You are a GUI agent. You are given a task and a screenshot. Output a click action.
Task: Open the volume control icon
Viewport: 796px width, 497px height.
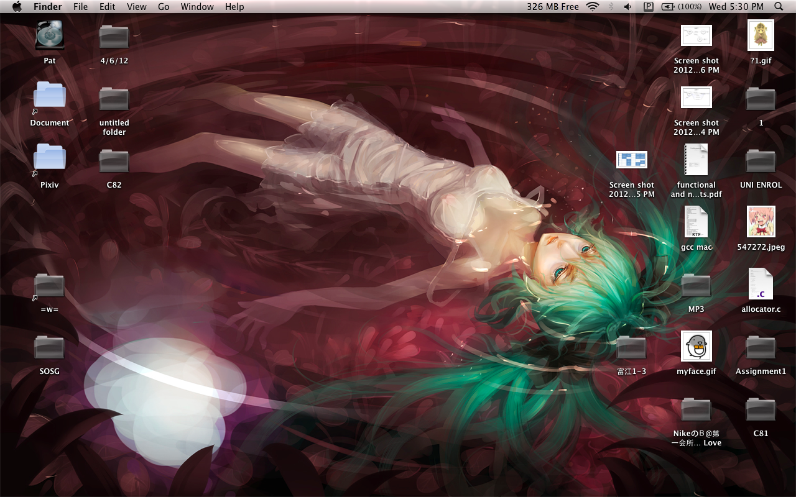click(x=627, y=7)
